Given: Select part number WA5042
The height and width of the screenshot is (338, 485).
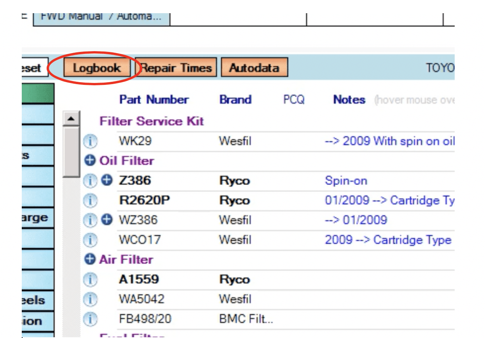Looking at the screenshot, I should click(141, 300).
